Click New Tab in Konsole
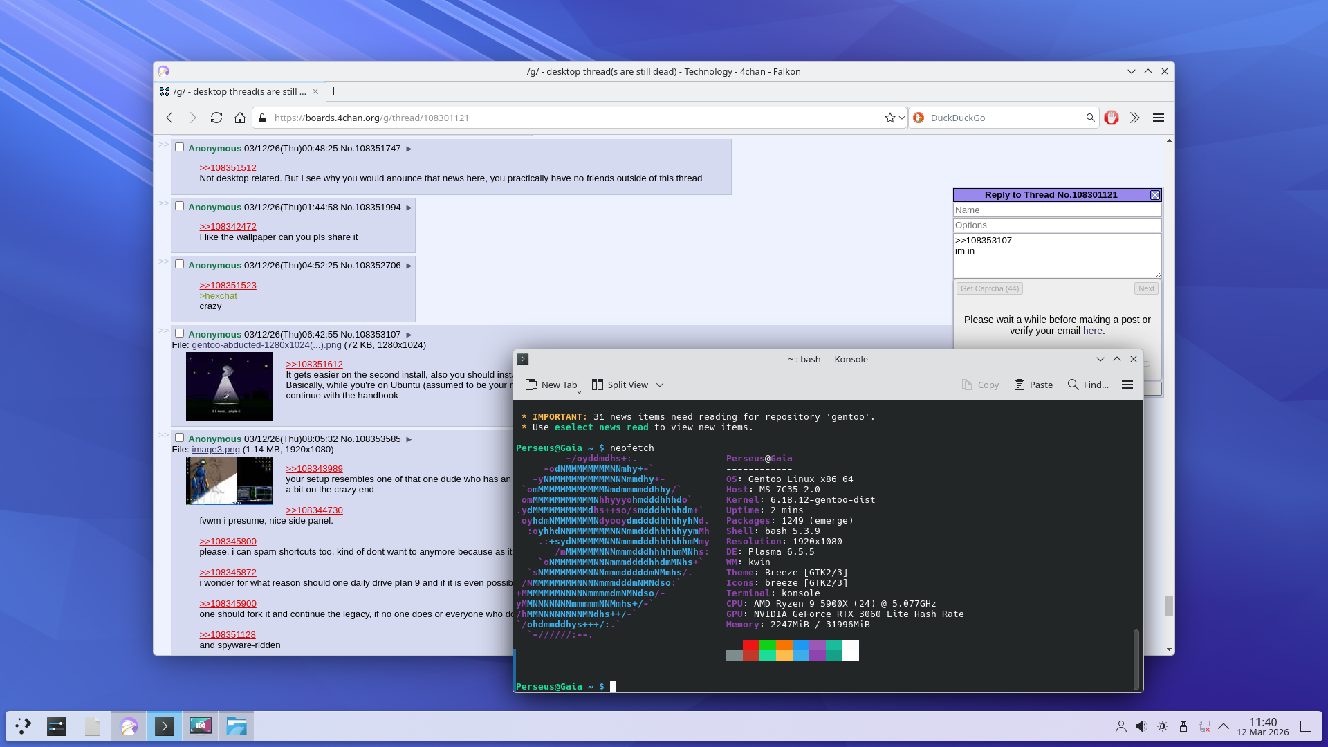The width and height of the screenshot is (1328, 747). point(551,385)
